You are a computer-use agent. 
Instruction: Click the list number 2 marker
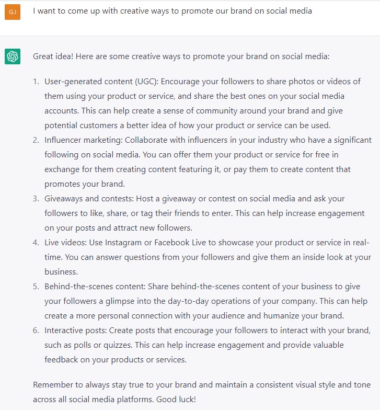click(36, 140)
